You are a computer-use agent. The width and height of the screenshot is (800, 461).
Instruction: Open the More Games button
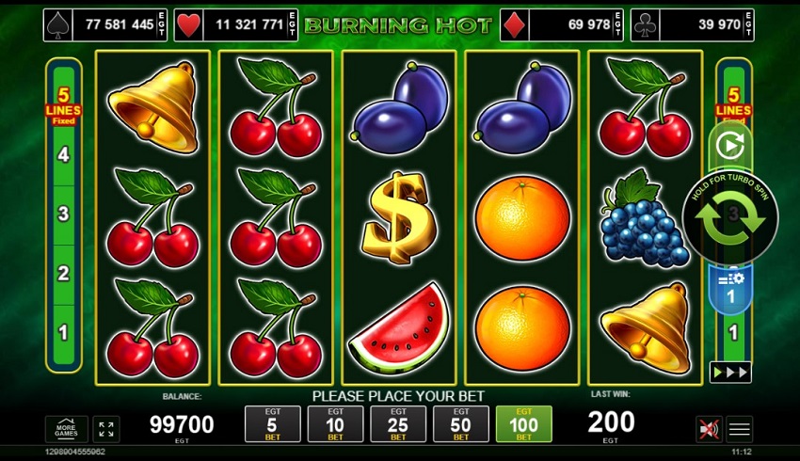click(66, 429)
